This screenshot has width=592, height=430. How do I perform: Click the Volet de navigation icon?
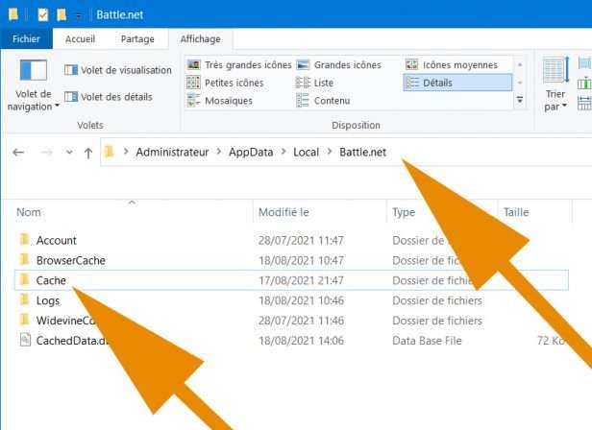34,70
